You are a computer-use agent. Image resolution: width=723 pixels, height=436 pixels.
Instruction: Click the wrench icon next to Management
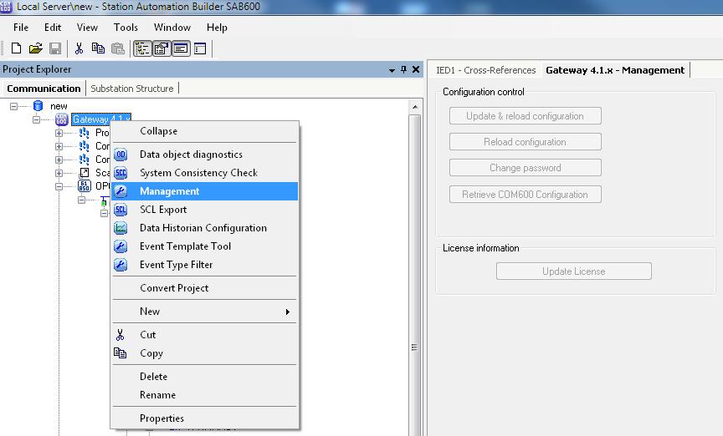click(120, 191)
